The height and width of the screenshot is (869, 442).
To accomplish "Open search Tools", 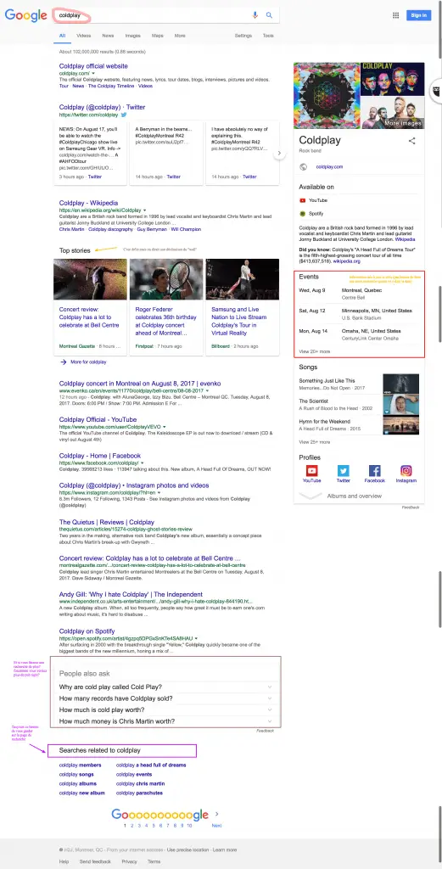I will point(268,36).
